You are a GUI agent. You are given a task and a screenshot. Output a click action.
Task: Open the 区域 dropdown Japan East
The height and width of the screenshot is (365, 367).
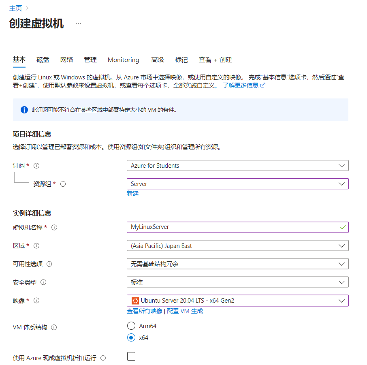pos(237,245)
